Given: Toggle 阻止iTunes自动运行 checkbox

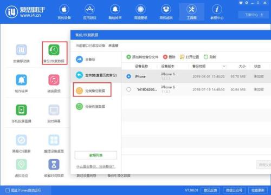Looking at the screenshot, I should tap(8, 190).
